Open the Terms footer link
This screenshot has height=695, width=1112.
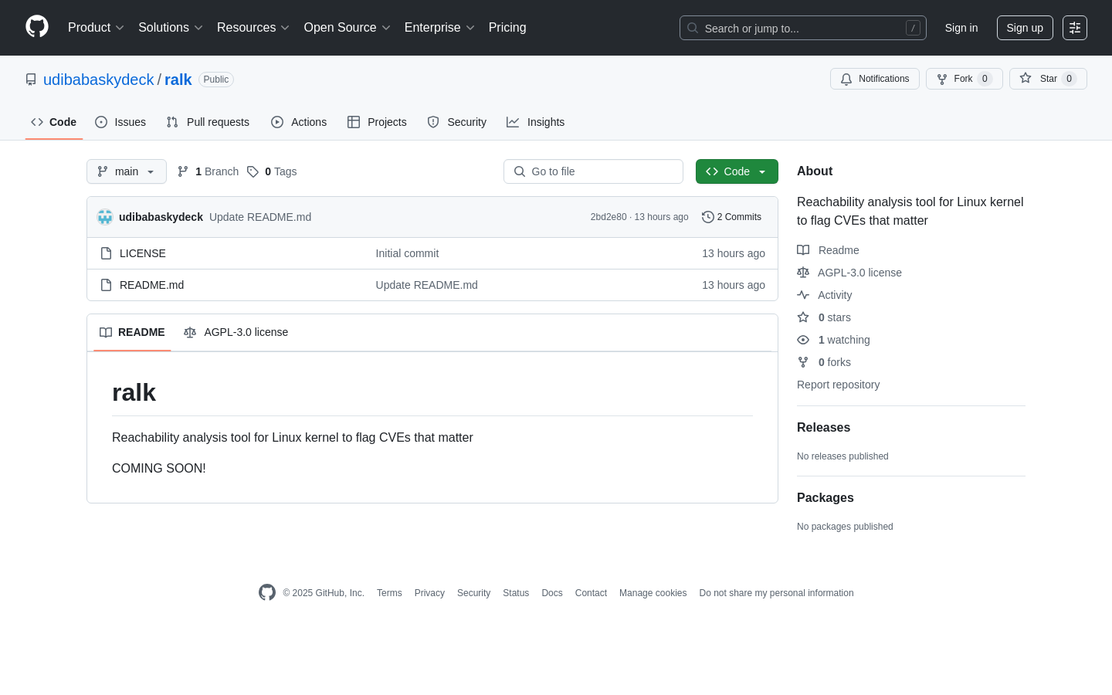click(389, 593)
